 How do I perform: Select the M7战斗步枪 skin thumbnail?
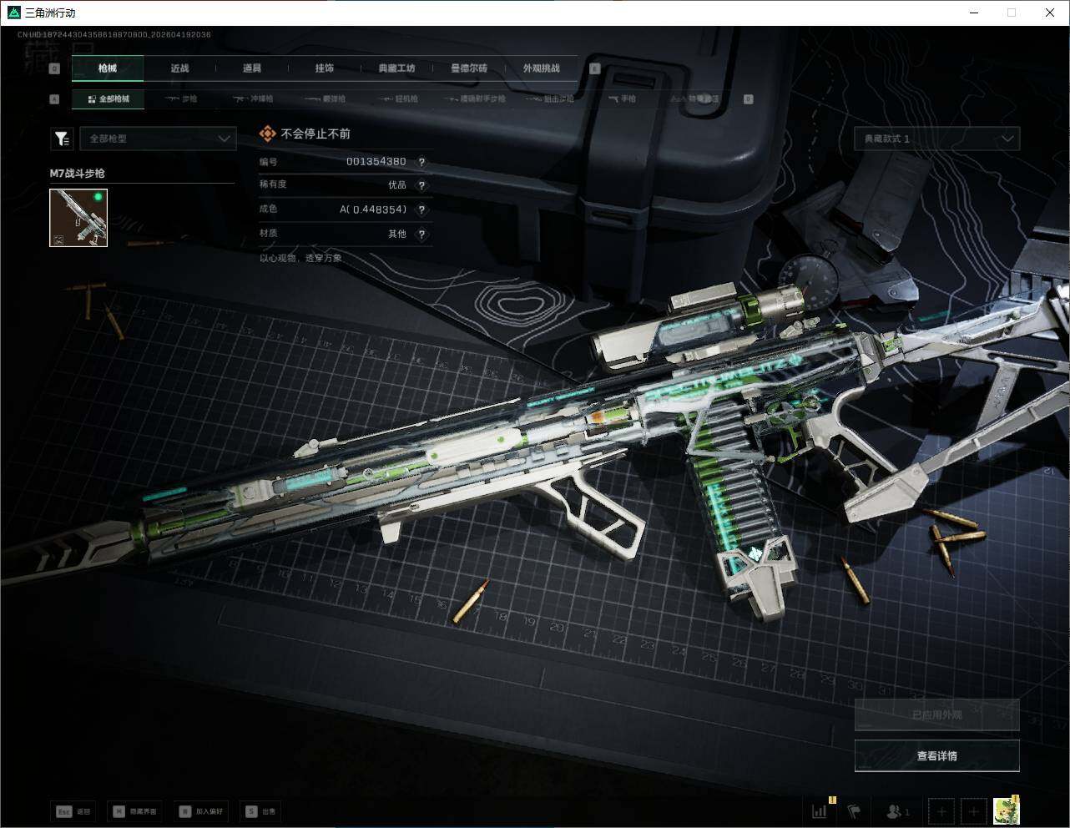click(x=78, y=217)
